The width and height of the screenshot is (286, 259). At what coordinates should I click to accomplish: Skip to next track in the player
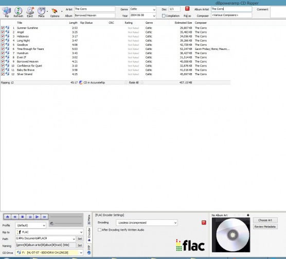(45, 217)
